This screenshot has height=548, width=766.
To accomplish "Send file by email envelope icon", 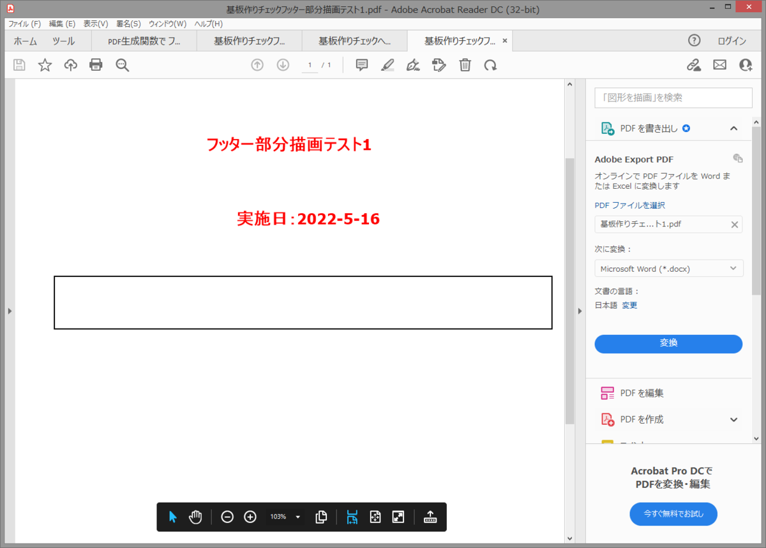I will pyautogui.click(x=720, y=65).
